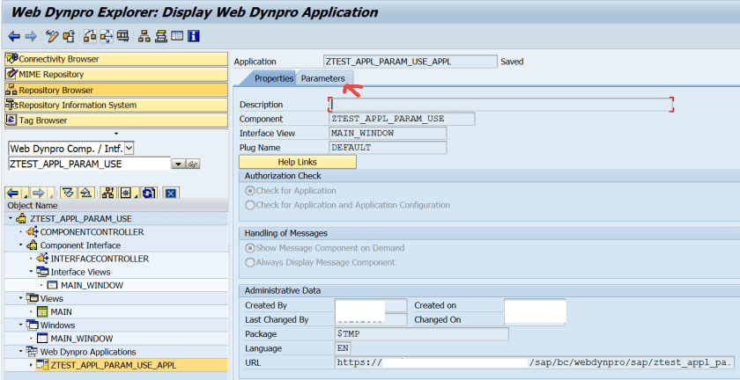The image size is (740, 380).
Task: Close the object list browser panel
Action: point(171,193)
